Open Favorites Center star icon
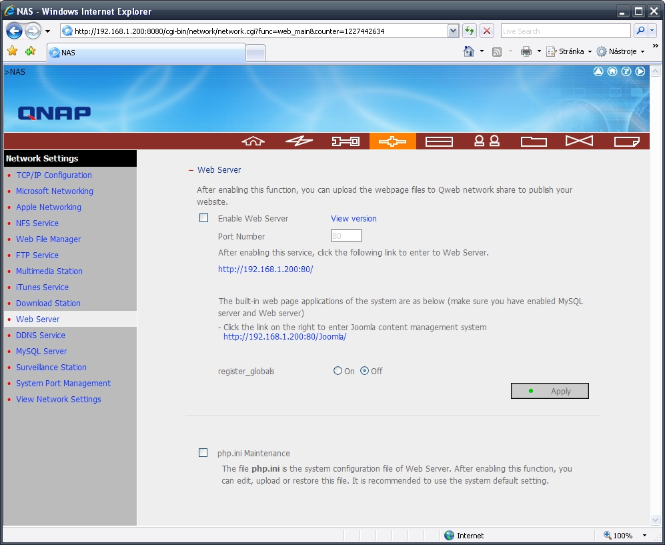Viewport: 665px width, 545px height. pyautogui.click(x=13, y=51)
